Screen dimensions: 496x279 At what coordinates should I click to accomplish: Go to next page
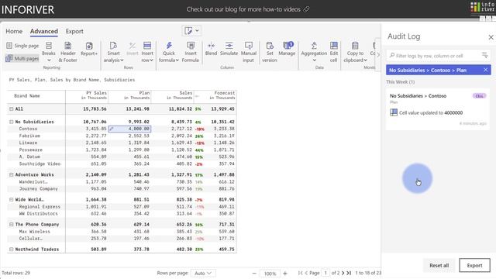coord(343,273)
